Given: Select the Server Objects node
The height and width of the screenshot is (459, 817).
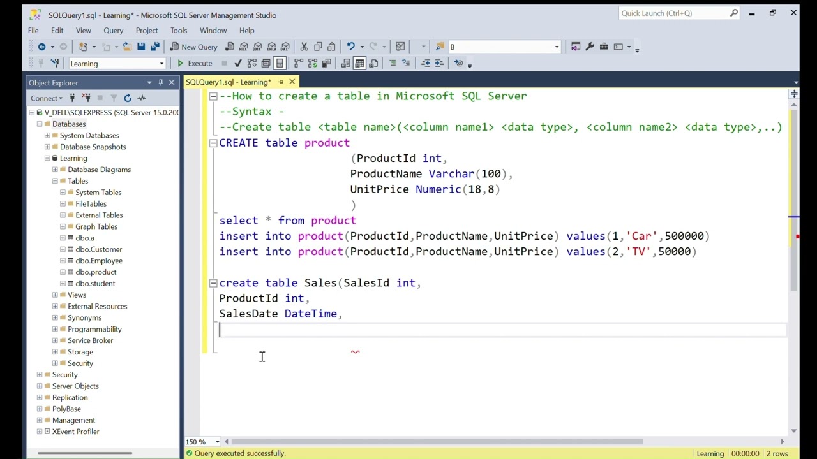Looking at the screenshot, I should pyautogui.click(x=75, y=386).
